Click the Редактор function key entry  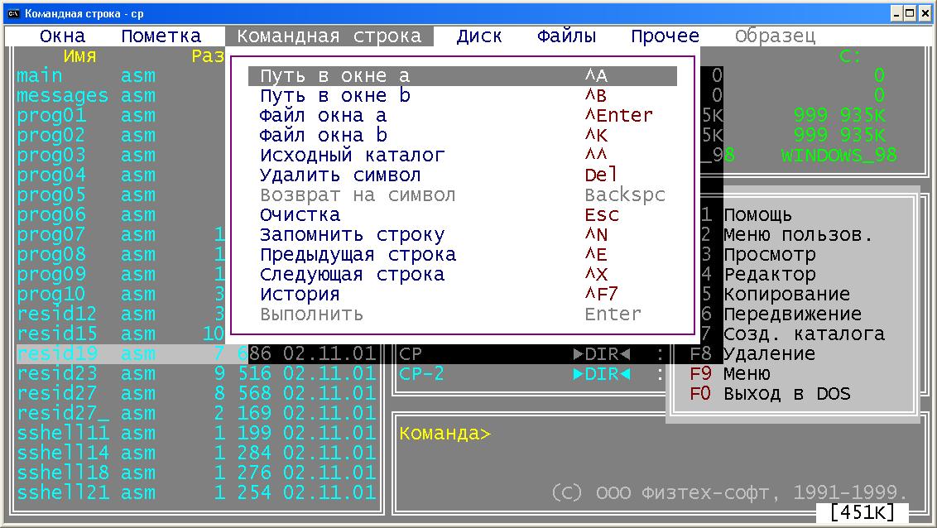pos(770,275)
